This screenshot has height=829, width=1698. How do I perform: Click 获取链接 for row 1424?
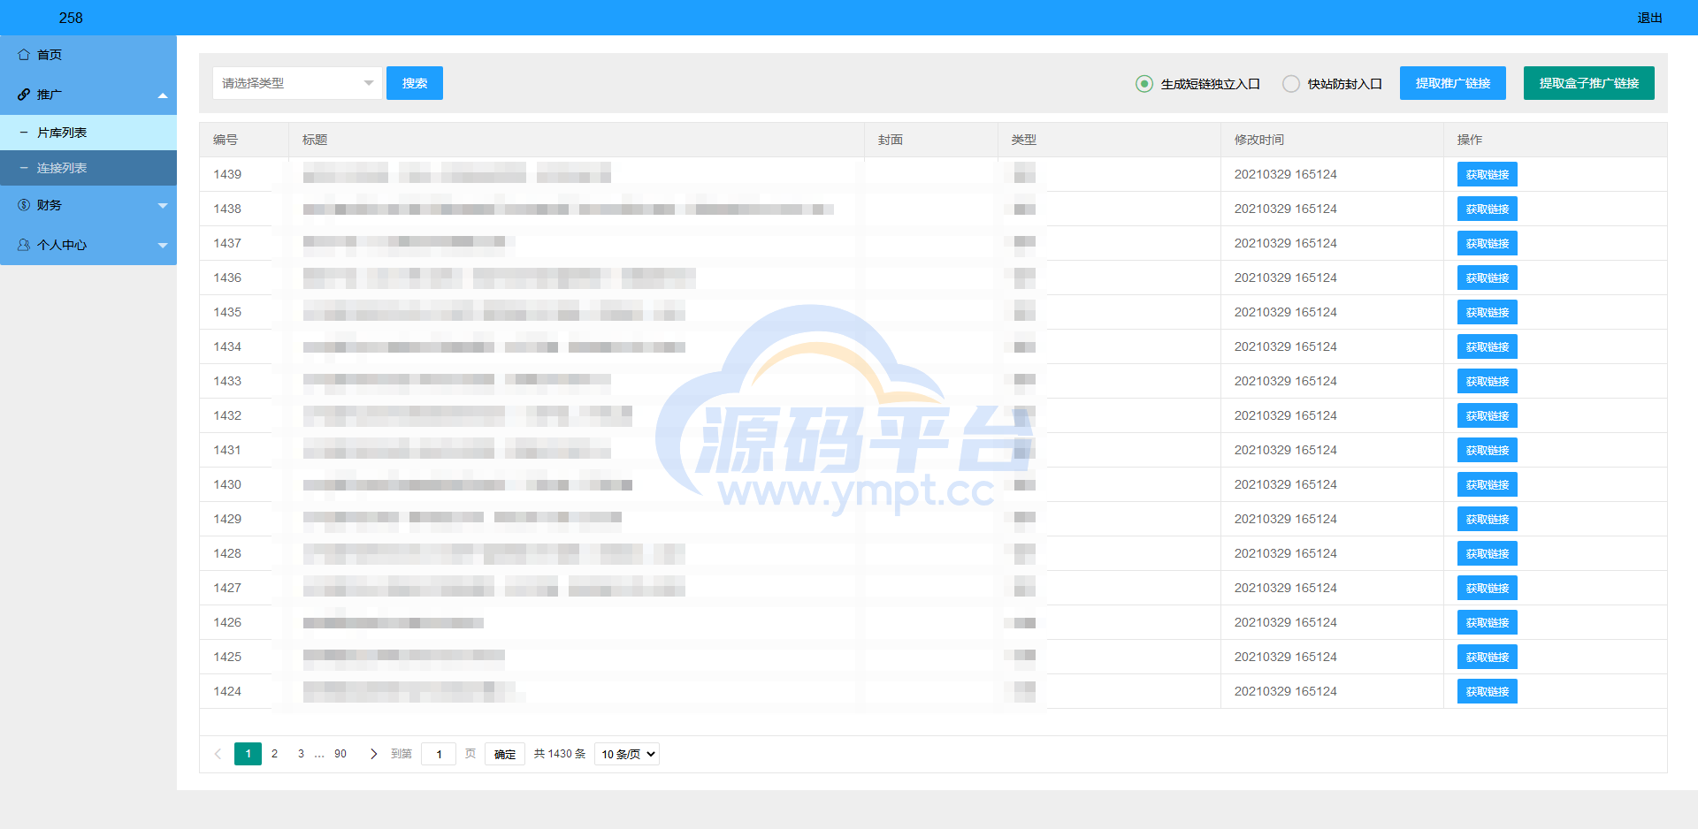pyautogui.click(x=1488, y=691)
